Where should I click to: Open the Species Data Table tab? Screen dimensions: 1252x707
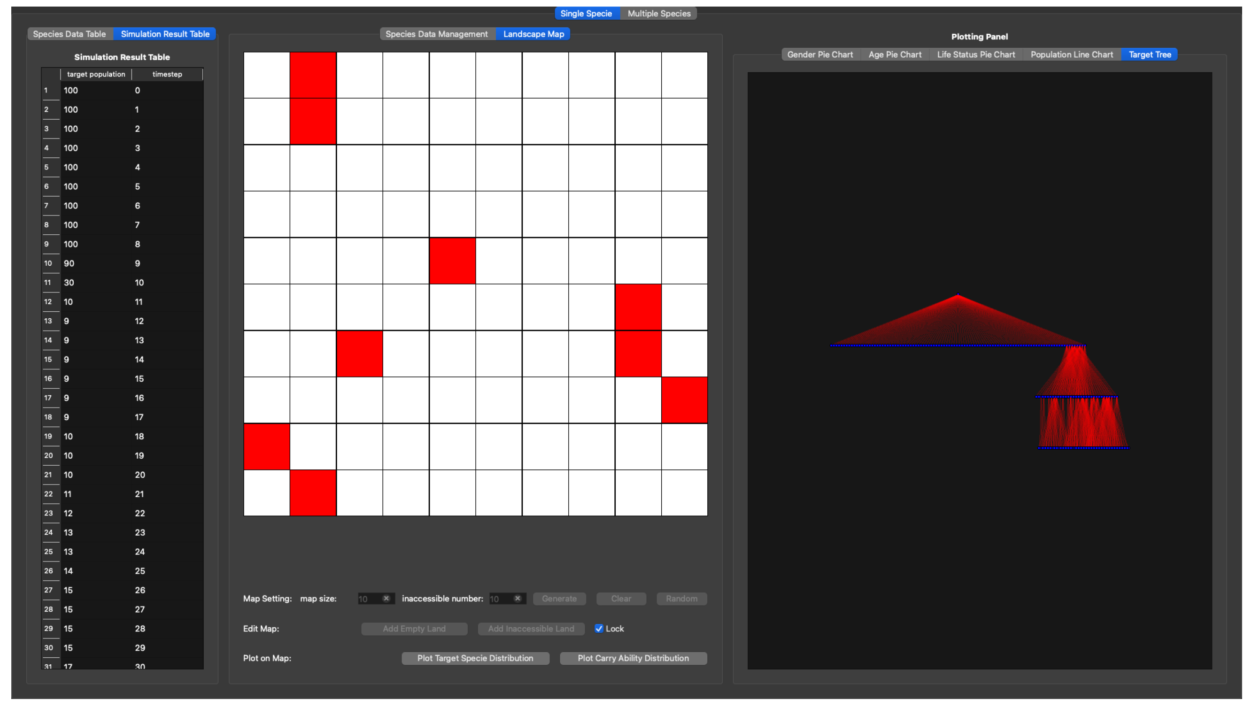click(70, 34)
